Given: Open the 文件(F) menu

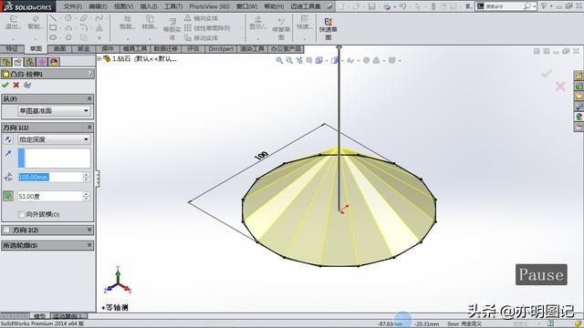Looking at the screenshot, I should 73,6.
